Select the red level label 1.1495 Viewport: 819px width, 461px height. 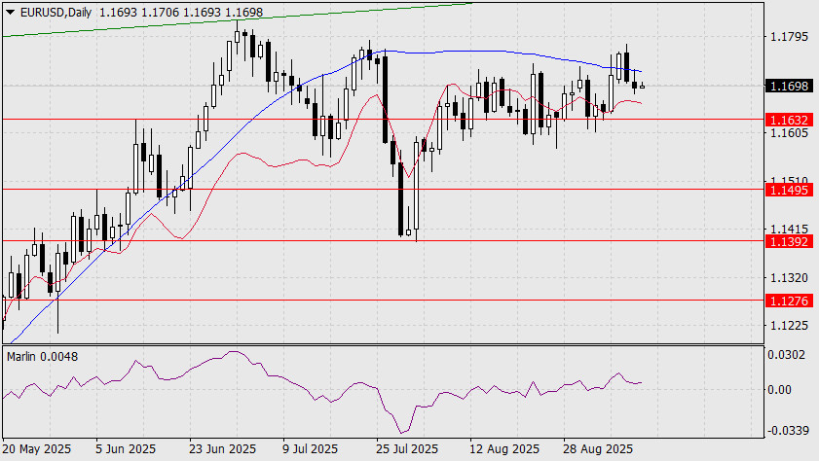tap(789, 190)
